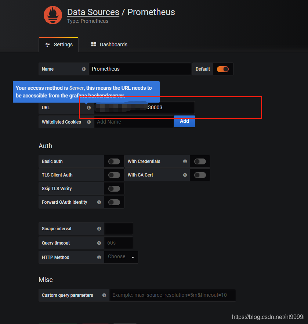
Task: Click the Settings tab sliders icon
Action: point(48,44)
